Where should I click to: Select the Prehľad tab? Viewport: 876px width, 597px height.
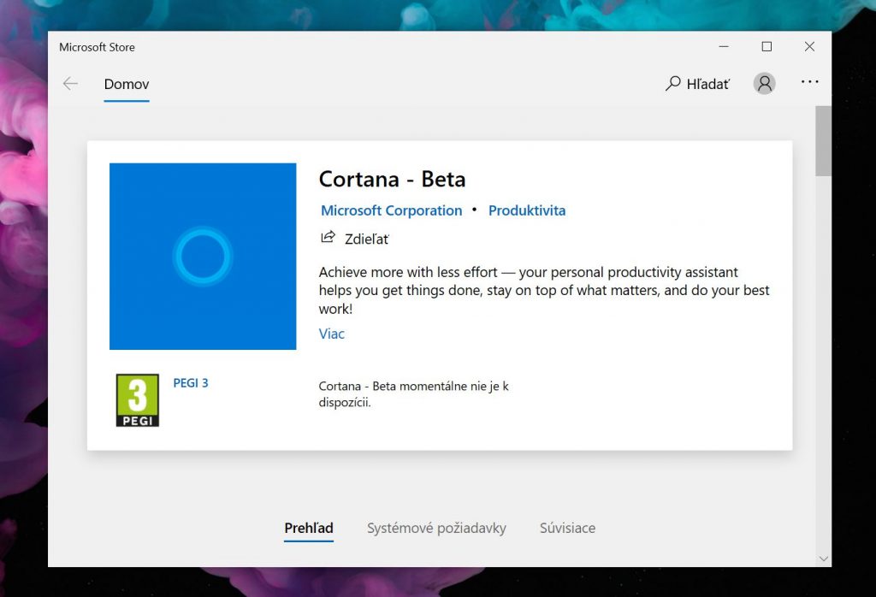point(308,529)
